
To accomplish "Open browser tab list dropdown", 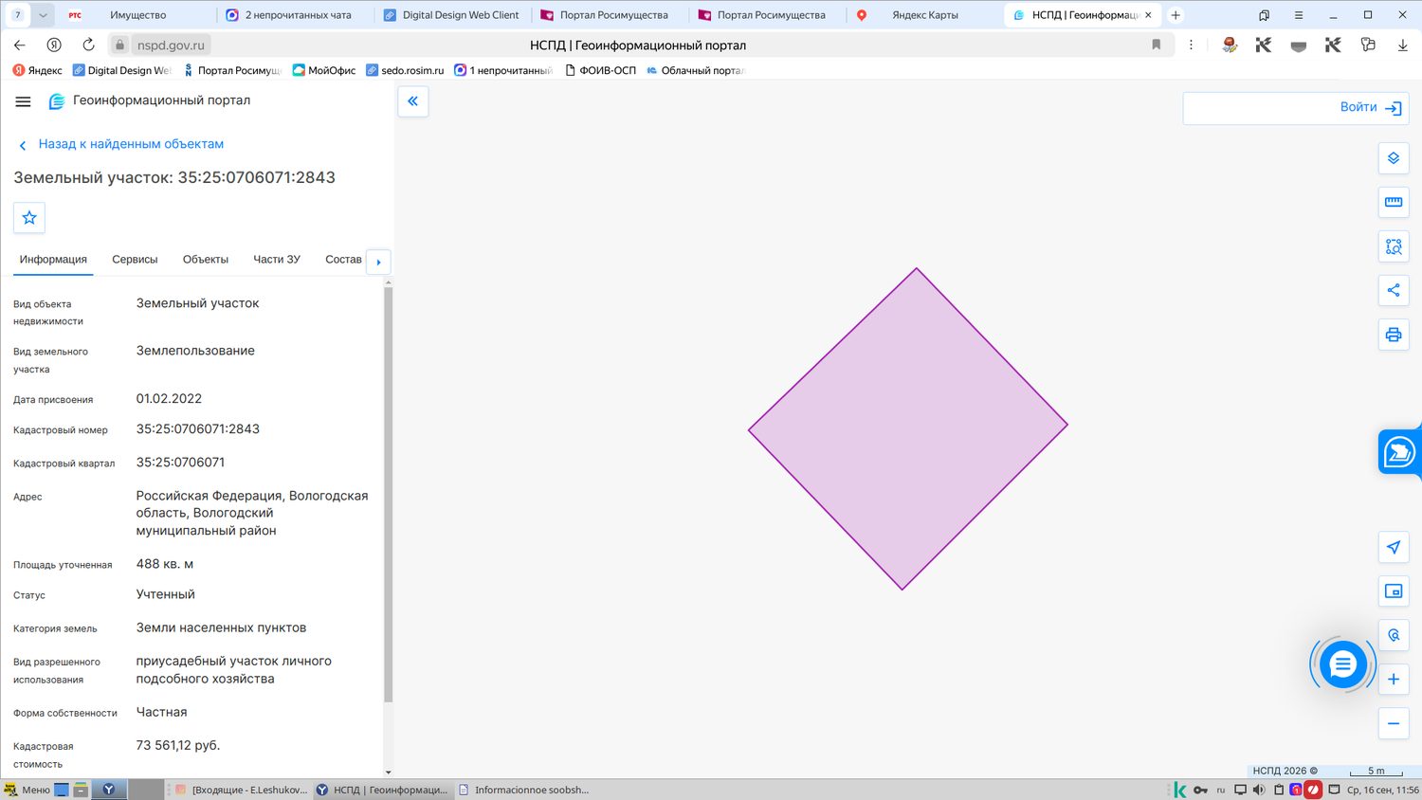I will (43, 15).
